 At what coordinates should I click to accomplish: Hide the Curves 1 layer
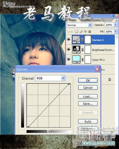point(69,39)
